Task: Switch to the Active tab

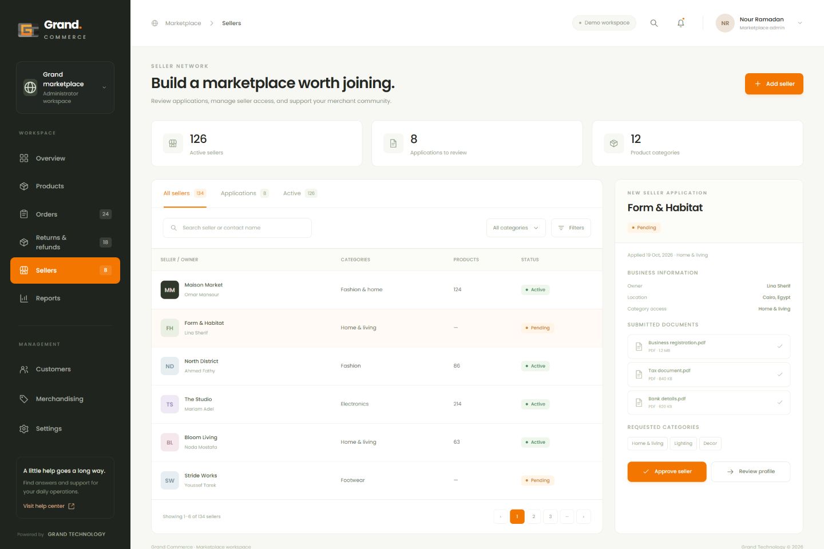Action: [300, 193]
